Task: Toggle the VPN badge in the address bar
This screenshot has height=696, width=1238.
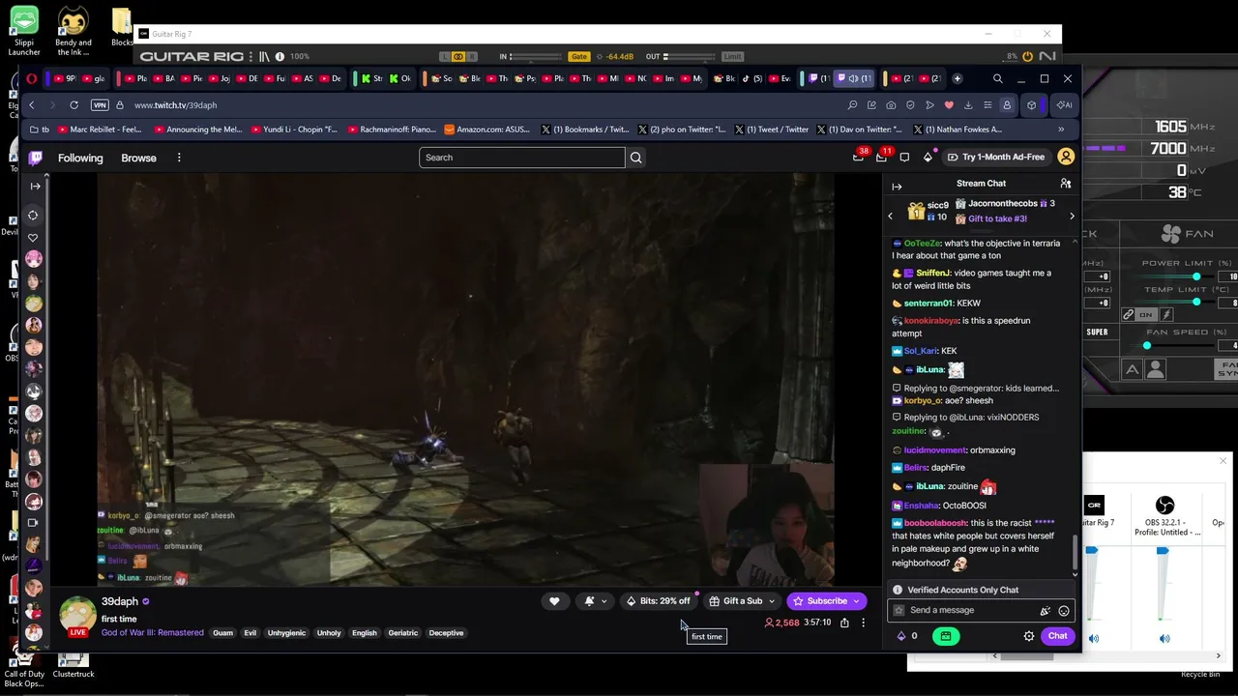Action: (99, 104)
